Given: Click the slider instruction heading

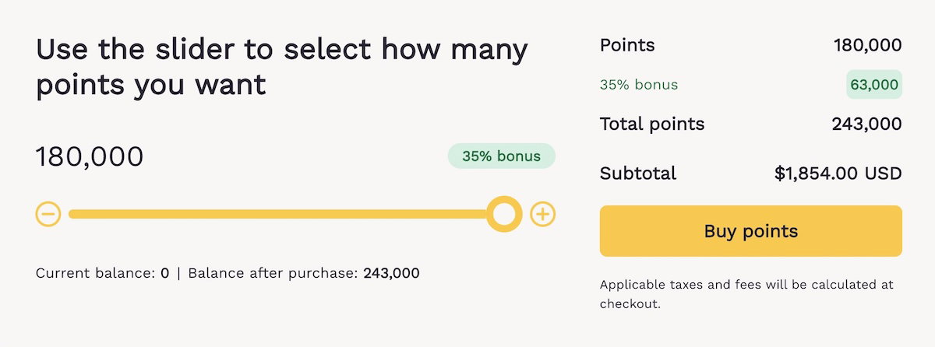Looking at the screenshot, I should click(281, 67).
